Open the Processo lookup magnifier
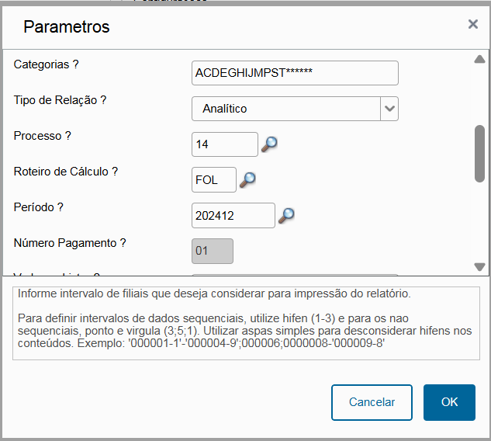This screenshot has width=491, height=441. pos(269,144)
